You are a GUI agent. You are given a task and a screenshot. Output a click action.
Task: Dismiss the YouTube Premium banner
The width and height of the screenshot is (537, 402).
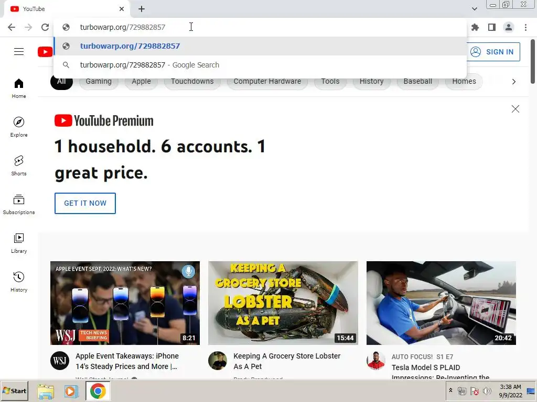[515, 109]
